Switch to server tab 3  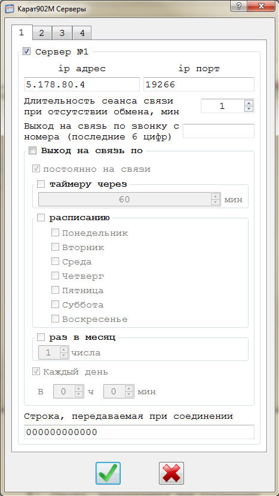pyautogui.click(x=62, y=34)
